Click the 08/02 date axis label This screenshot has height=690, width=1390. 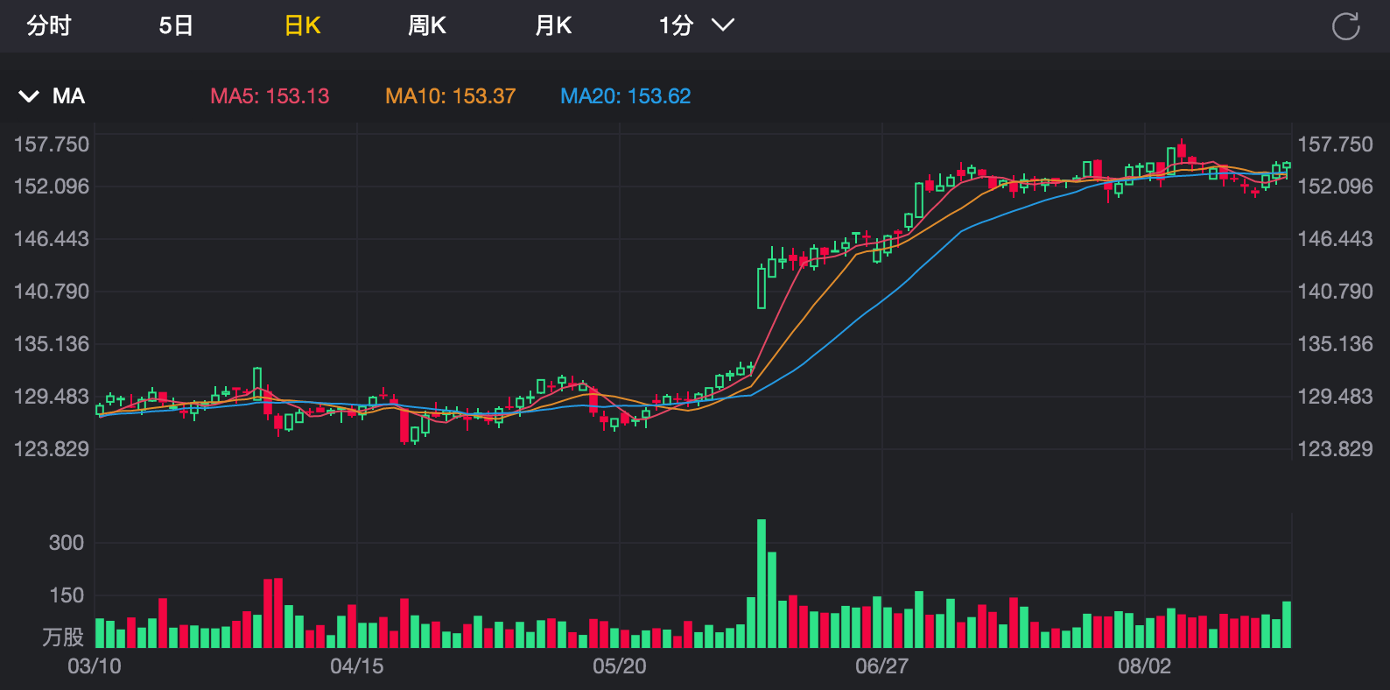(1144, 666)
